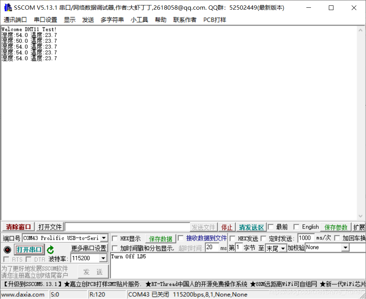Expand the 加校验 None checksum dropdown
This screenshot has height=299, width=366.
(345, 247)
